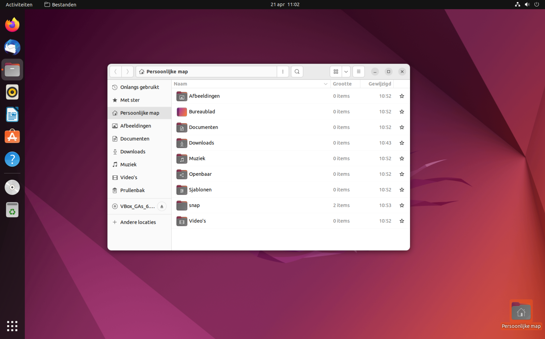
Task: Toggle star on the snap folder
Action: 402,205
